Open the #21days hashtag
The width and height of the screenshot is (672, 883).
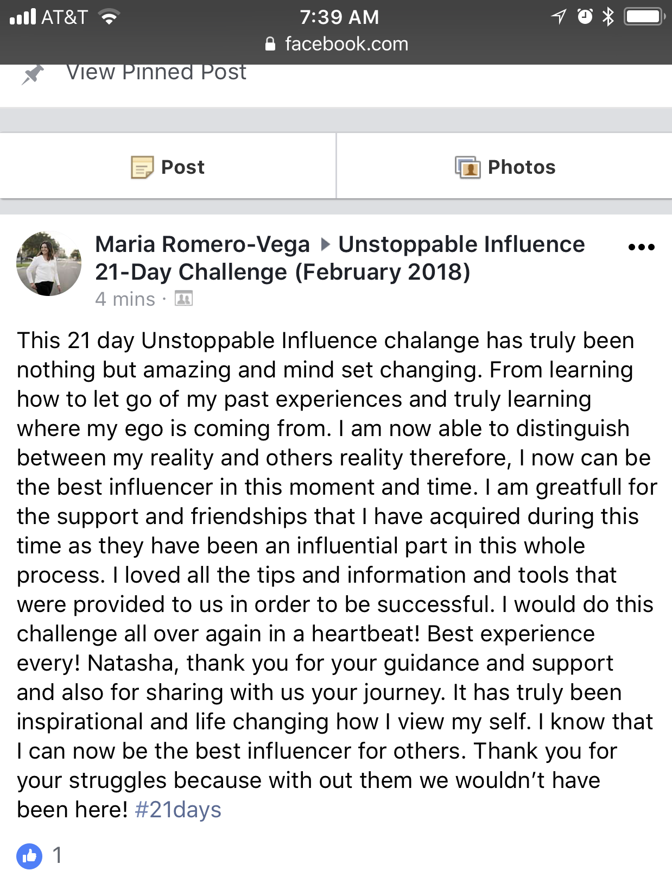click(177, 810)
